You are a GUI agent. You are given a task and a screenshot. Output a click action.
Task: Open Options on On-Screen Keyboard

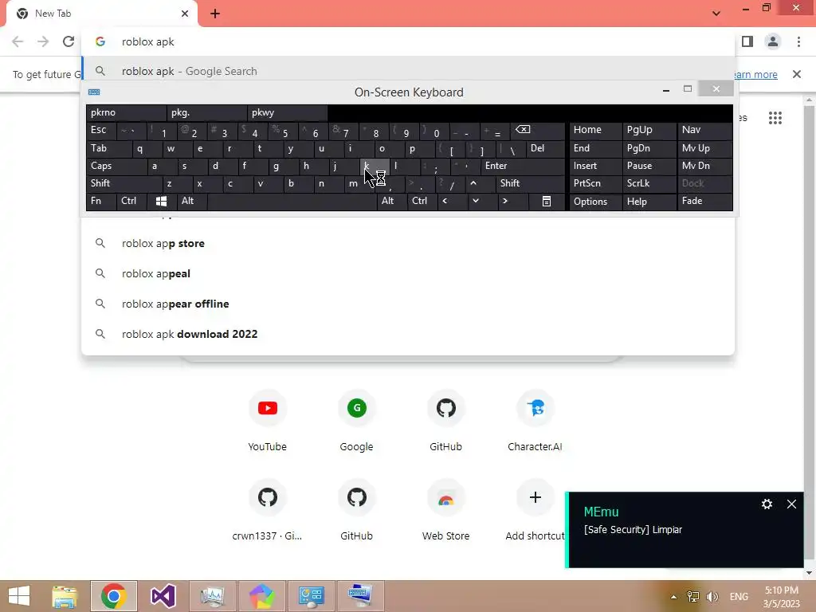tap(595, 202)
